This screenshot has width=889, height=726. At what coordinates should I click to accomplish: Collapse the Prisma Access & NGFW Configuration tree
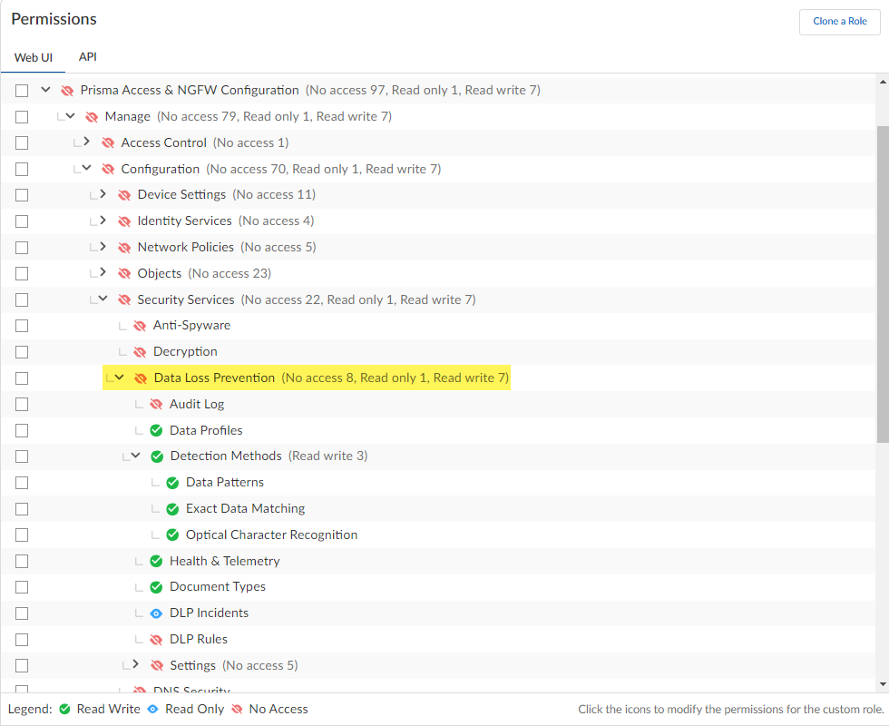46,90
